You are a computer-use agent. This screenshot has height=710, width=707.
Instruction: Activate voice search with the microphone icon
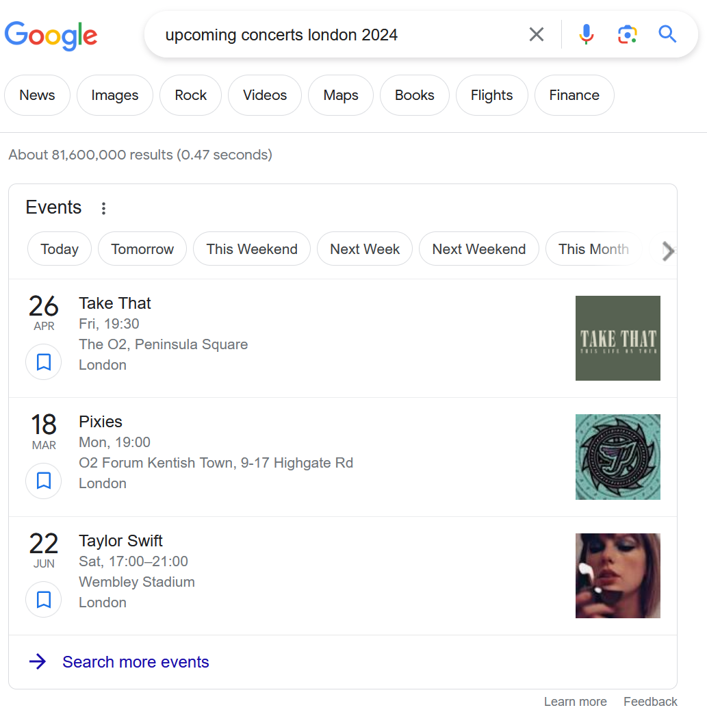click(586, 34)
